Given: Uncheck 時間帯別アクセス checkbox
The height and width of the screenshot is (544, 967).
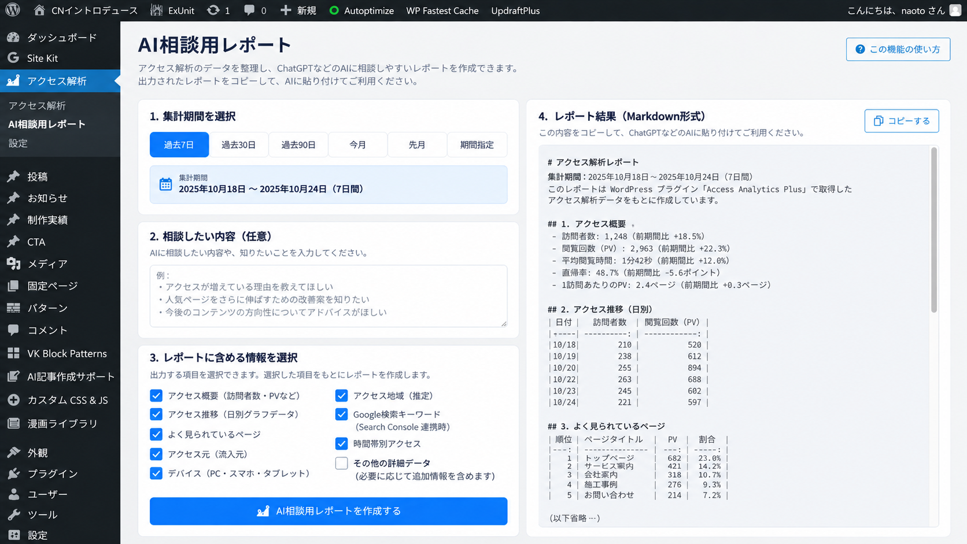Looking at the screenshot, I should [341, 443].
